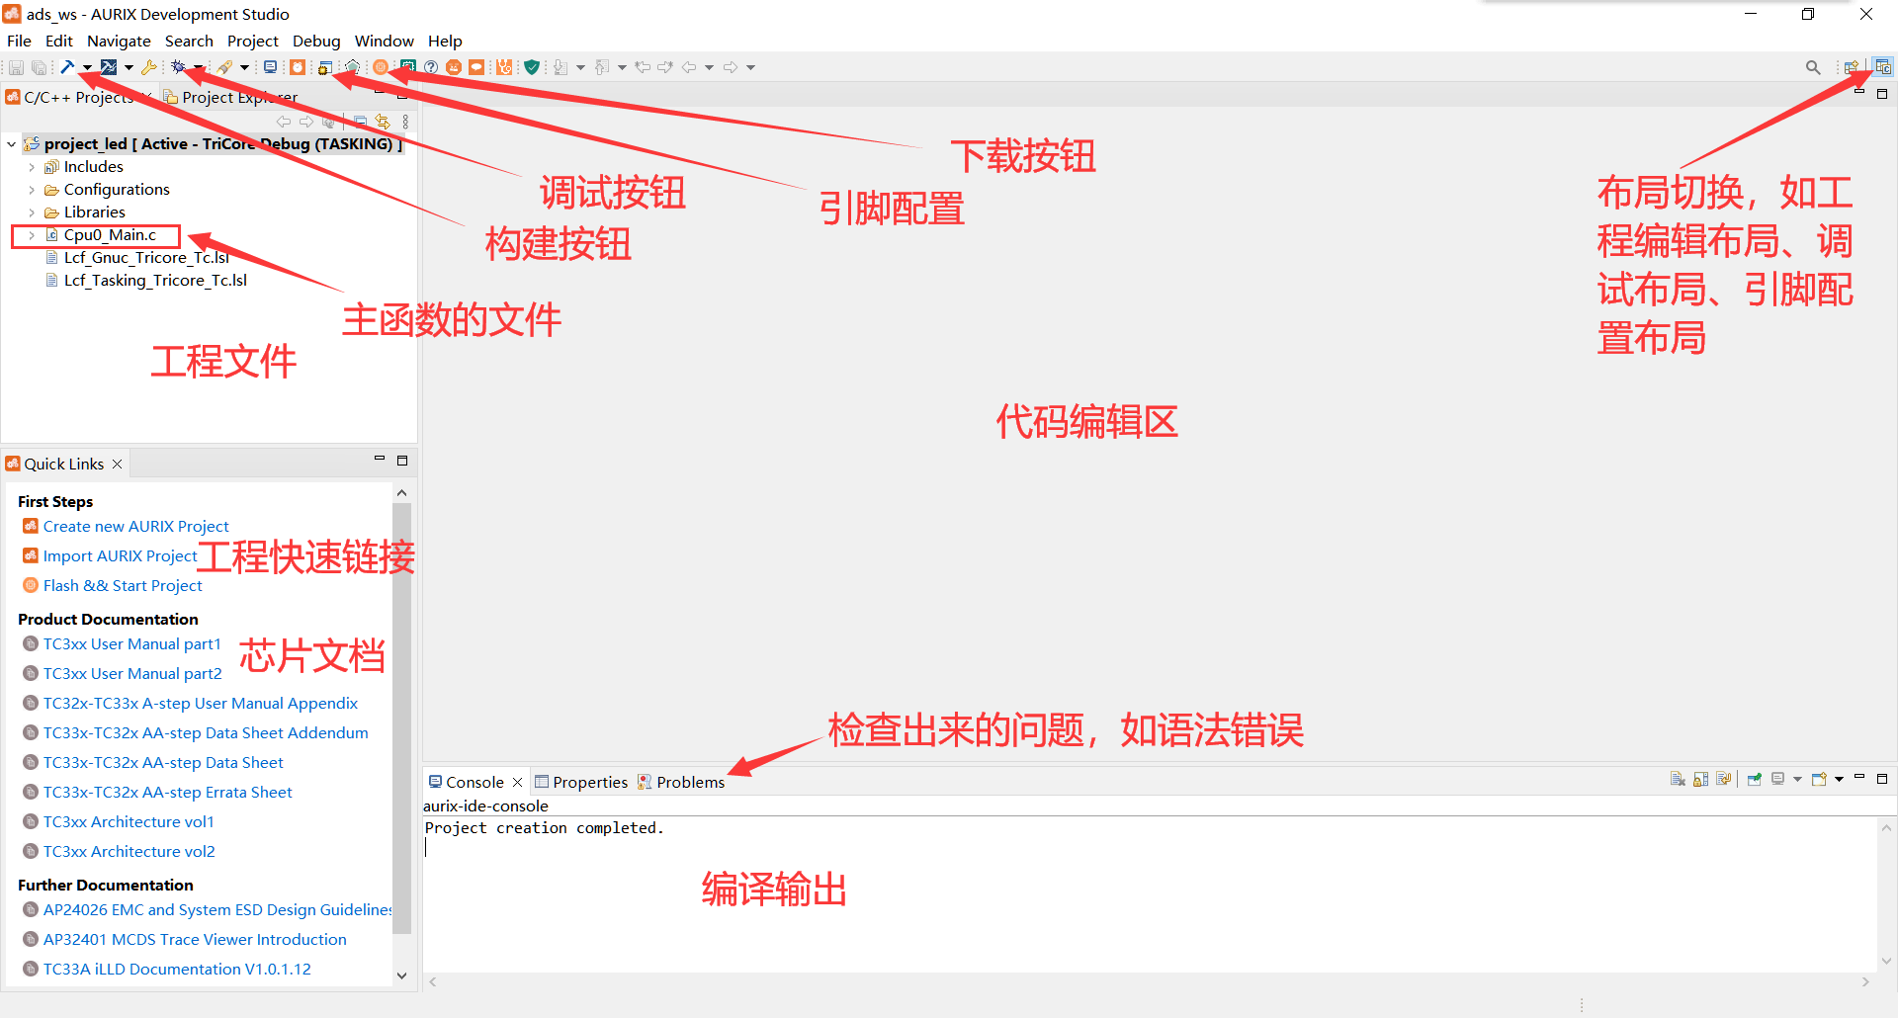Close the Console tab

click(x=517, y=782)
